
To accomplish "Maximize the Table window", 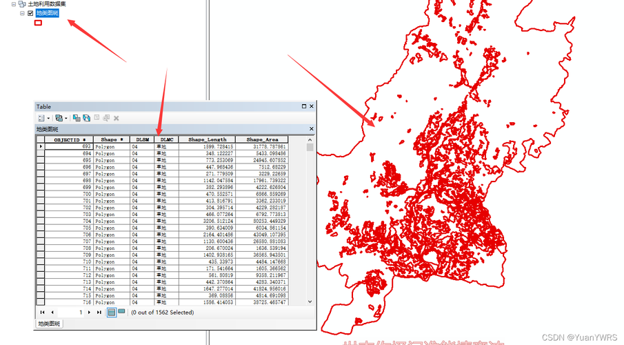I will pyautogui.click(x=304, y=106).
